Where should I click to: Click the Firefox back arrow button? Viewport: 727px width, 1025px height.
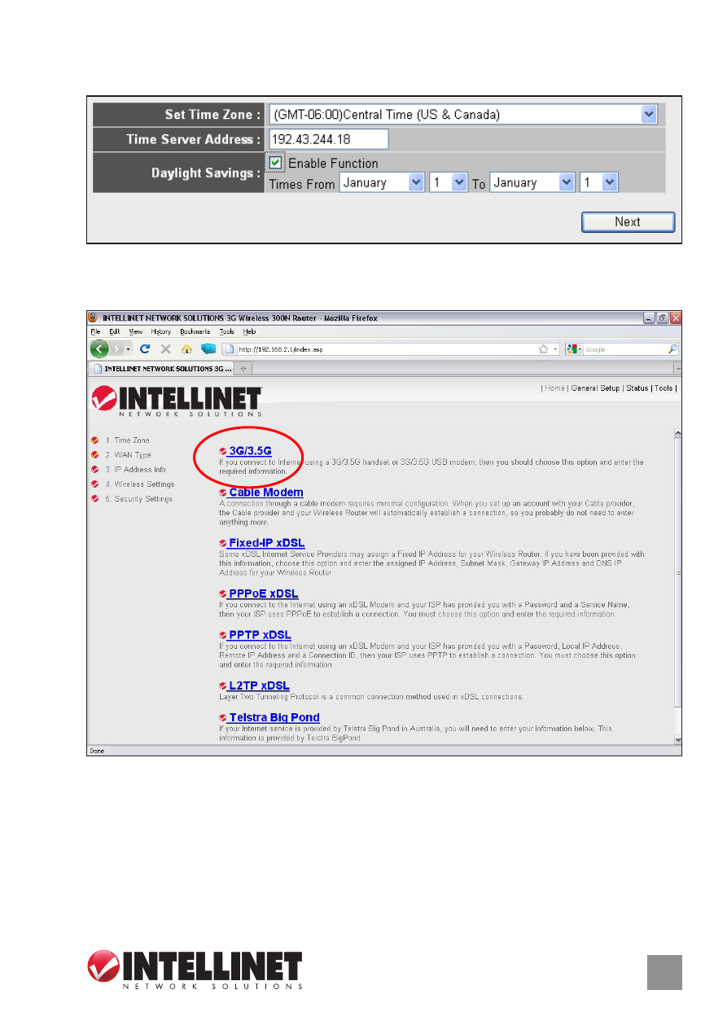coord(99,348)
